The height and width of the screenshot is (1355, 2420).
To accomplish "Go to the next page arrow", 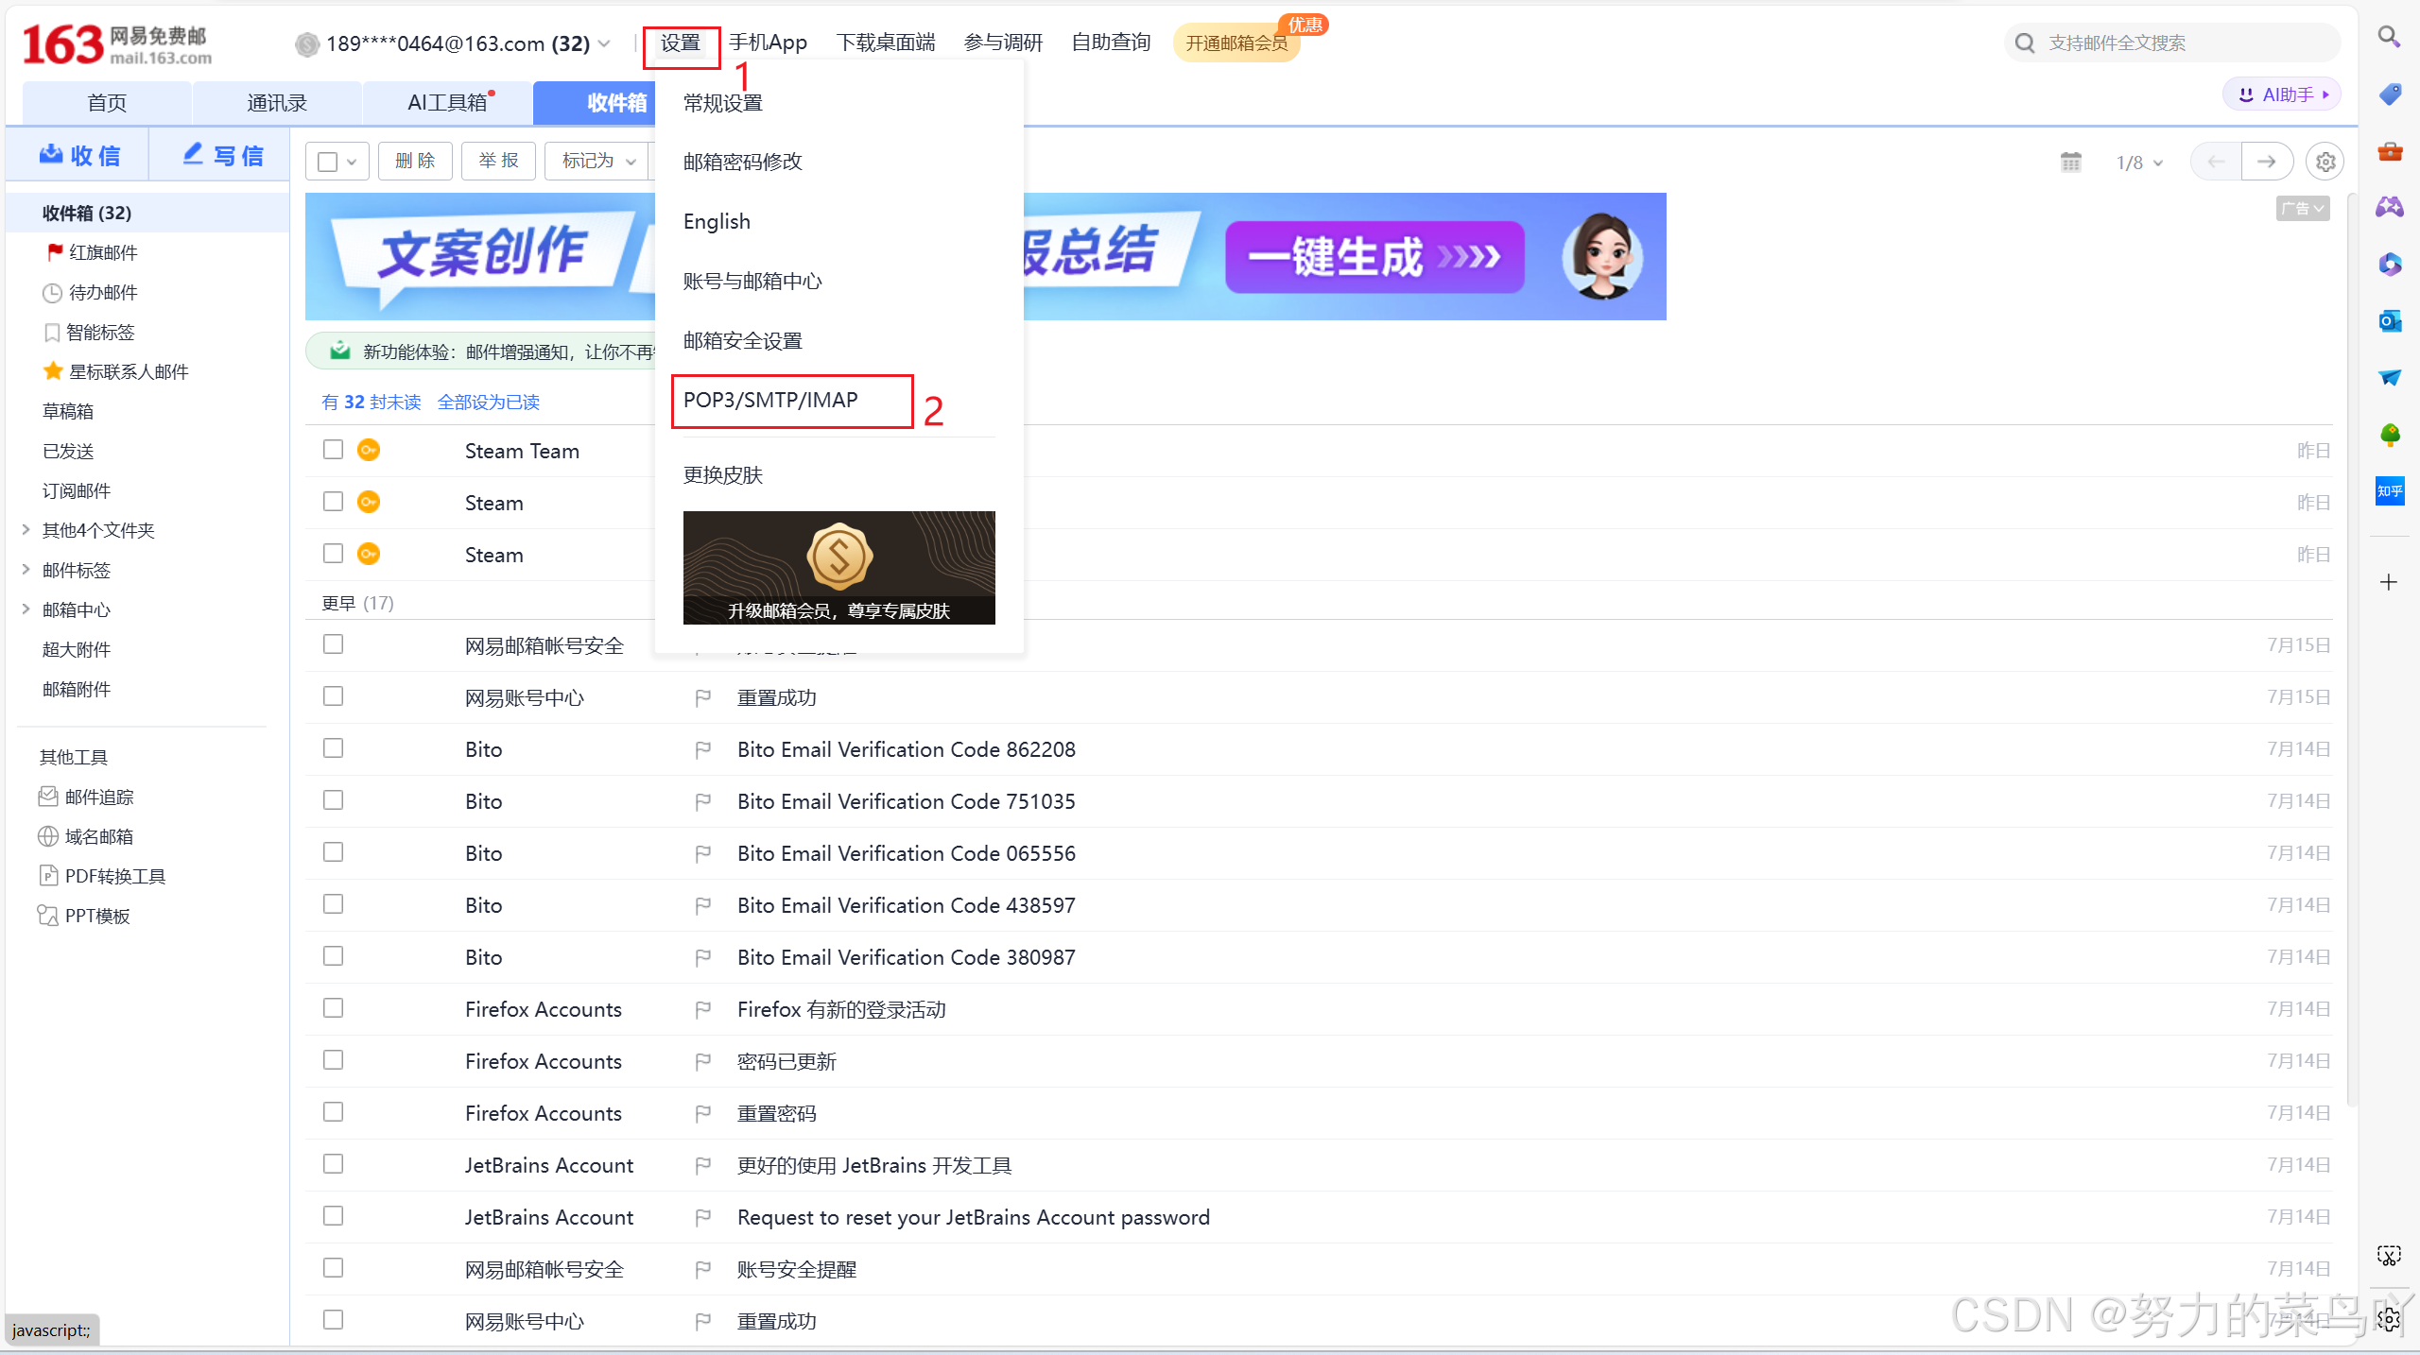I will pos(2267,162).
